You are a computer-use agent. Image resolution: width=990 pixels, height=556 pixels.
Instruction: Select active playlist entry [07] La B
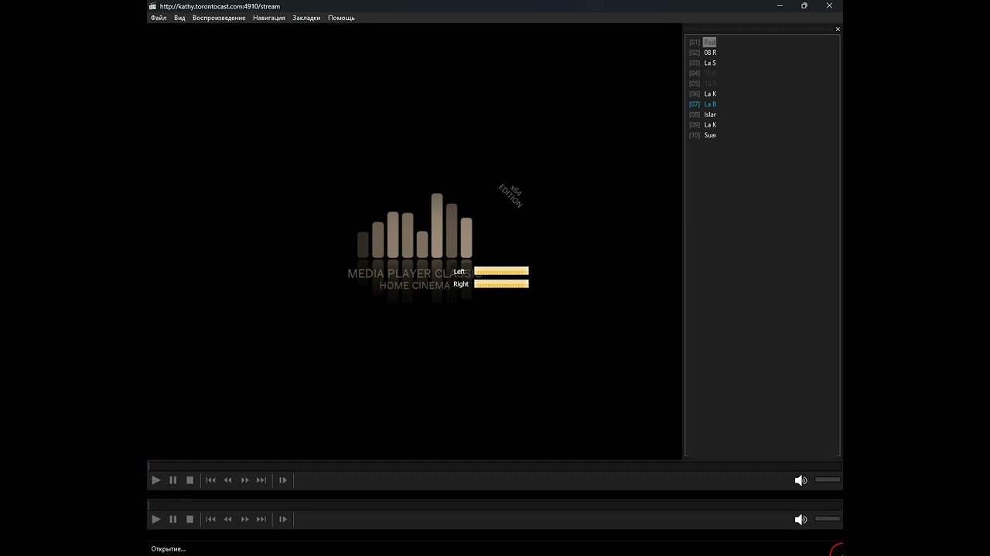[x=702, y=104]
